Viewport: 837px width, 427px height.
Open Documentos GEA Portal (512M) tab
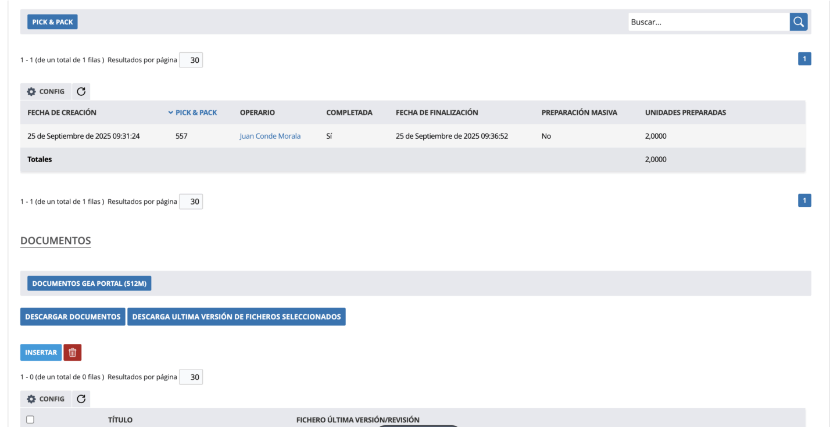point(89,284)
